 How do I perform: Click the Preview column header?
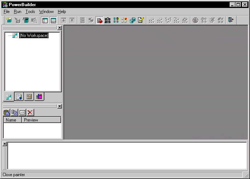tap(41, 120)
